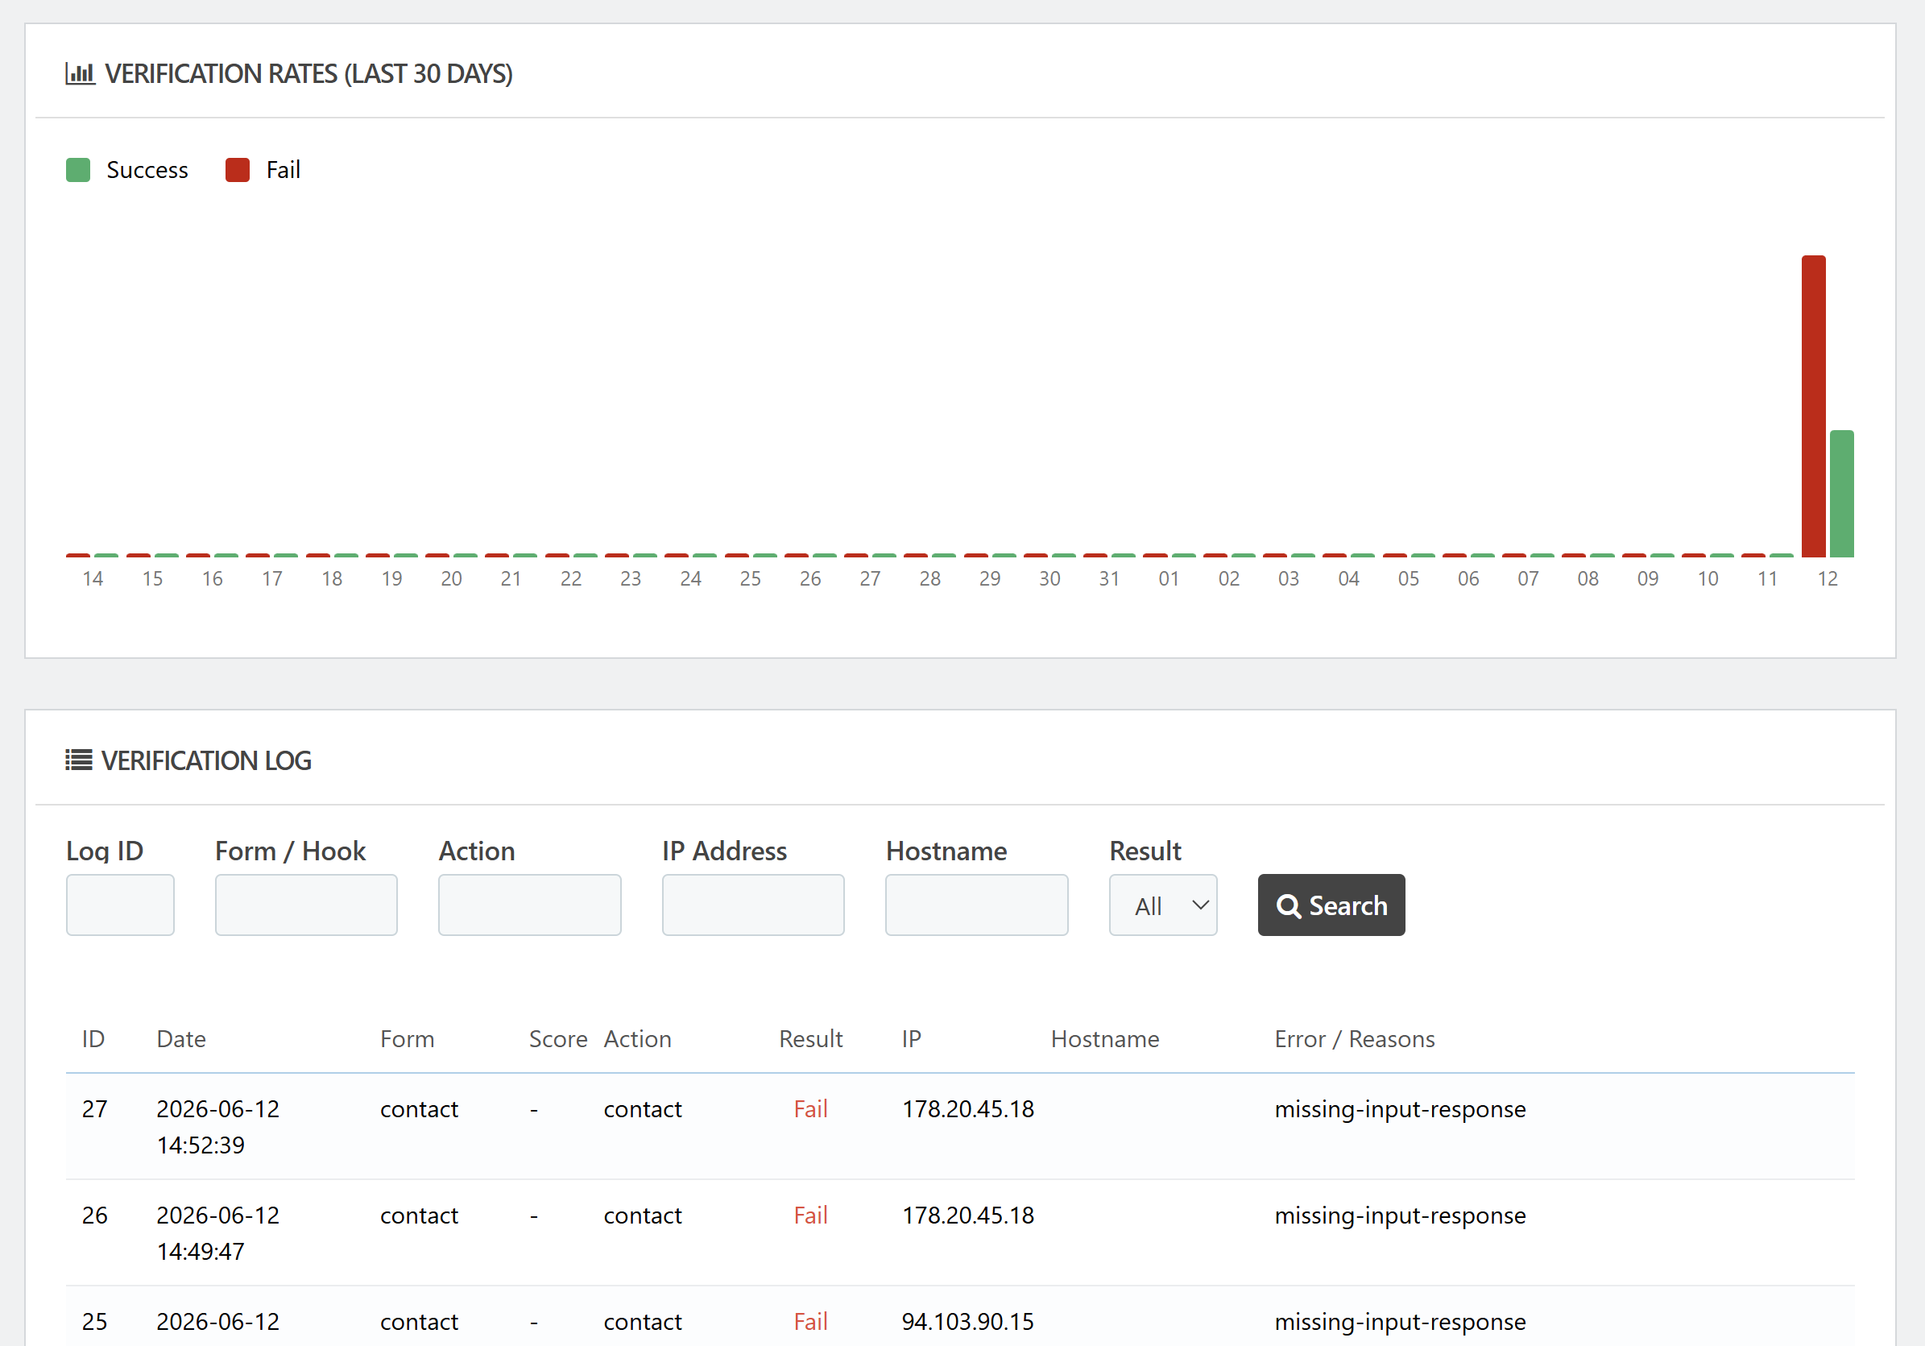Click IP 94.103.90.15 in row 25
The width and height of the screenshot is (1925, 1346).
click(968, 1322)
